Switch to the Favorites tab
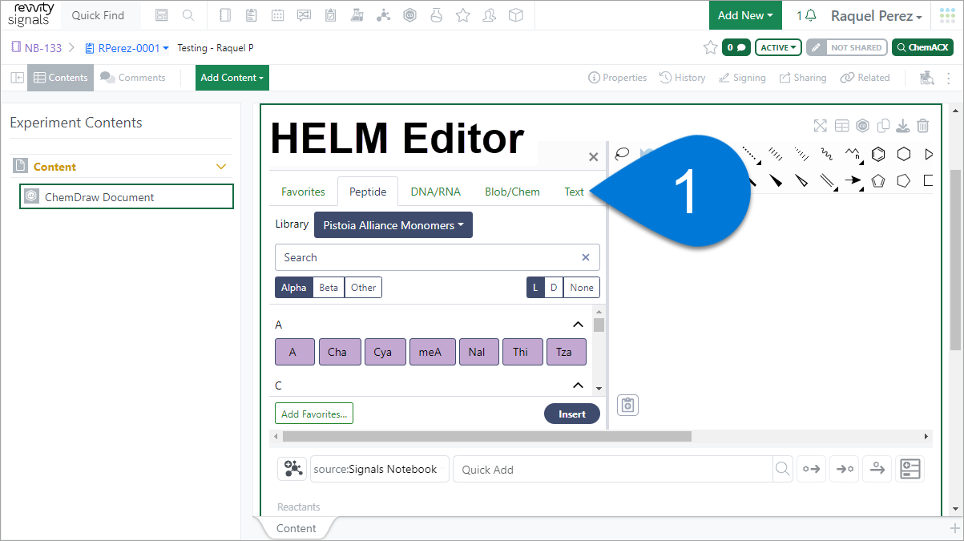This screenshot has width=964, height=541. tap(303, 192)
